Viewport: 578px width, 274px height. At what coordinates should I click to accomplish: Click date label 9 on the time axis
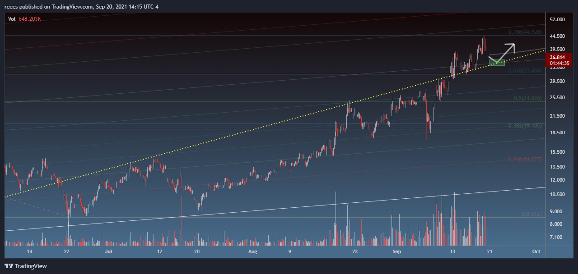click(x=290, y=251)
